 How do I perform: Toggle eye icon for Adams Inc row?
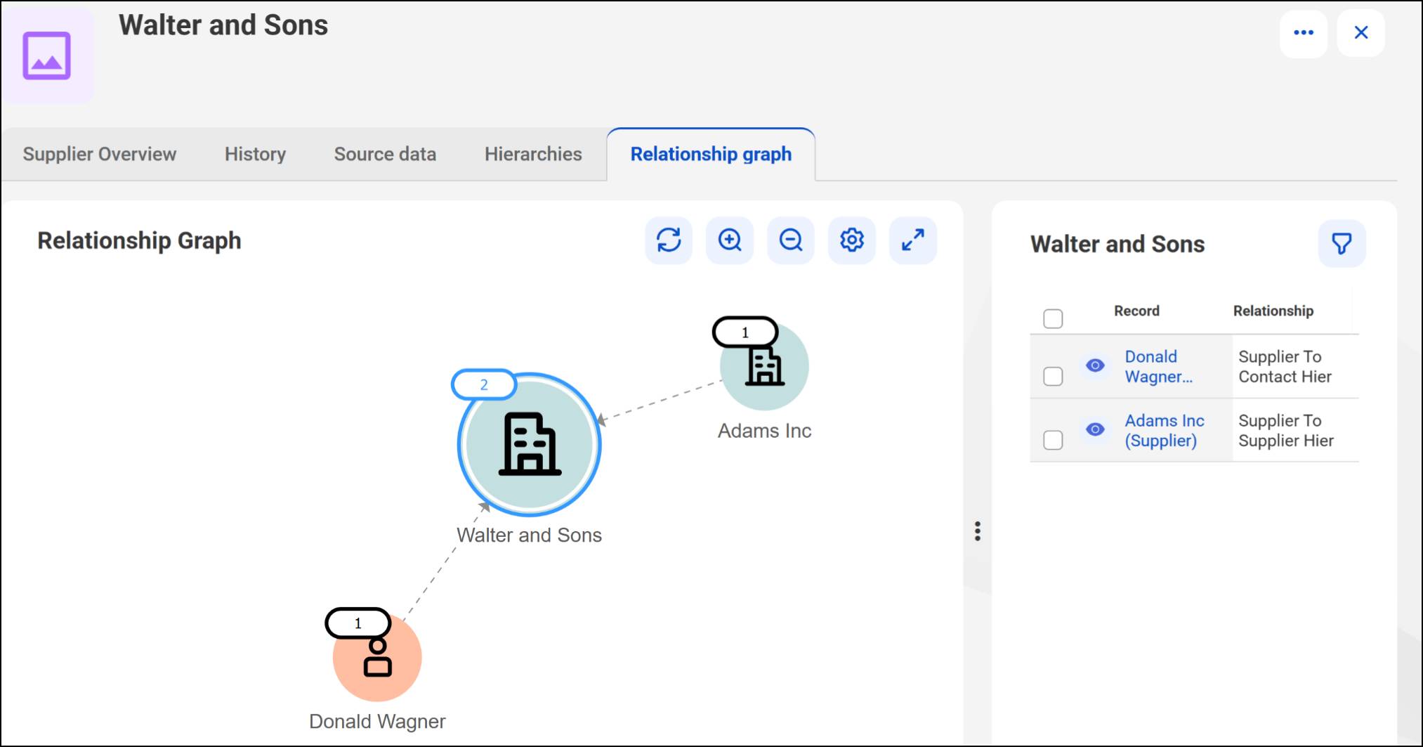tap(1095, 429)
